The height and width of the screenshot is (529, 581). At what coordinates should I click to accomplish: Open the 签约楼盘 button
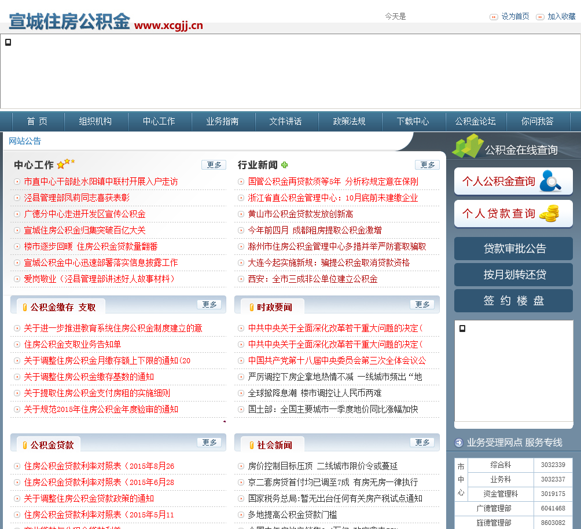513,301
